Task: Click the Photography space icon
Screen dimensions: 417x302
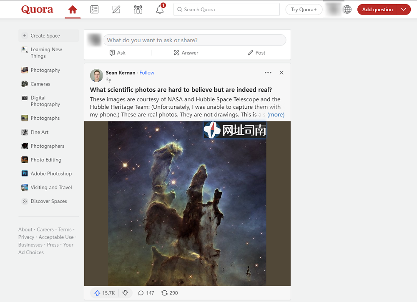Action: click(25, 70)
